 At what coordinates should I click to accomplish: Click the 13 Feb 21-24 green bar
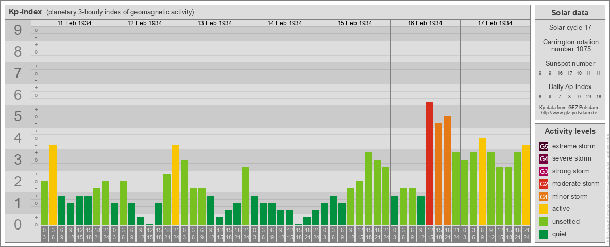(x=246, y=196)
